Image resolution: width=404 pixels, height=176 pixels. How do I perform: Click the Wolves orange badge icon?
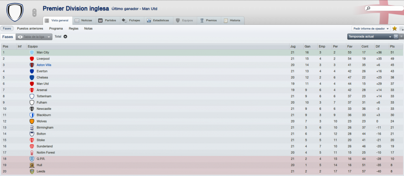coord(32,121)
